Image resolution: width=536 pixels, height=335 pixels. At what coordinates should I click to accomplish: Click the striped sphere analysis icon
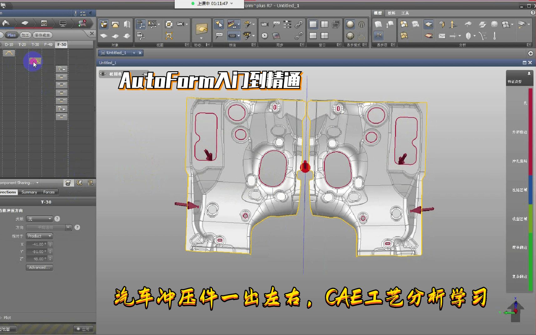(494, 24)
